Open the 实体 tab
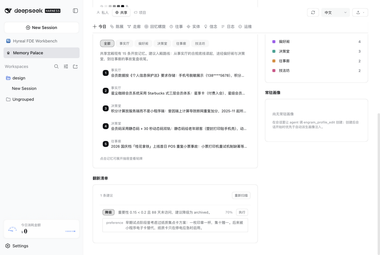 click(193, 27)
